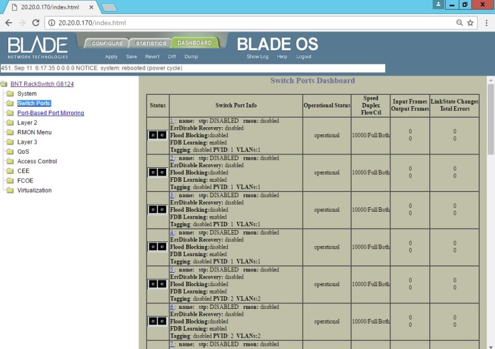The width and height of the screenshot is (495, 349).
Task: Click the bookmark star icon
Action: click(470, 23)
